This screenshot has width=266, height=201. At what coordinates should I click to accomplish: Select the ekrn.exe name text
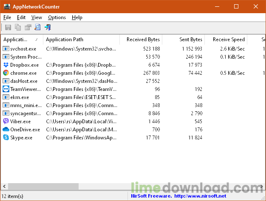(20, 97)
